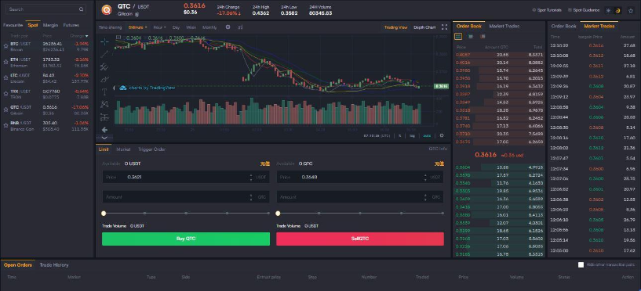This screenshot has width=641, height=291.
Task: Open the chart settings gear icon
Action: [228, 27]
